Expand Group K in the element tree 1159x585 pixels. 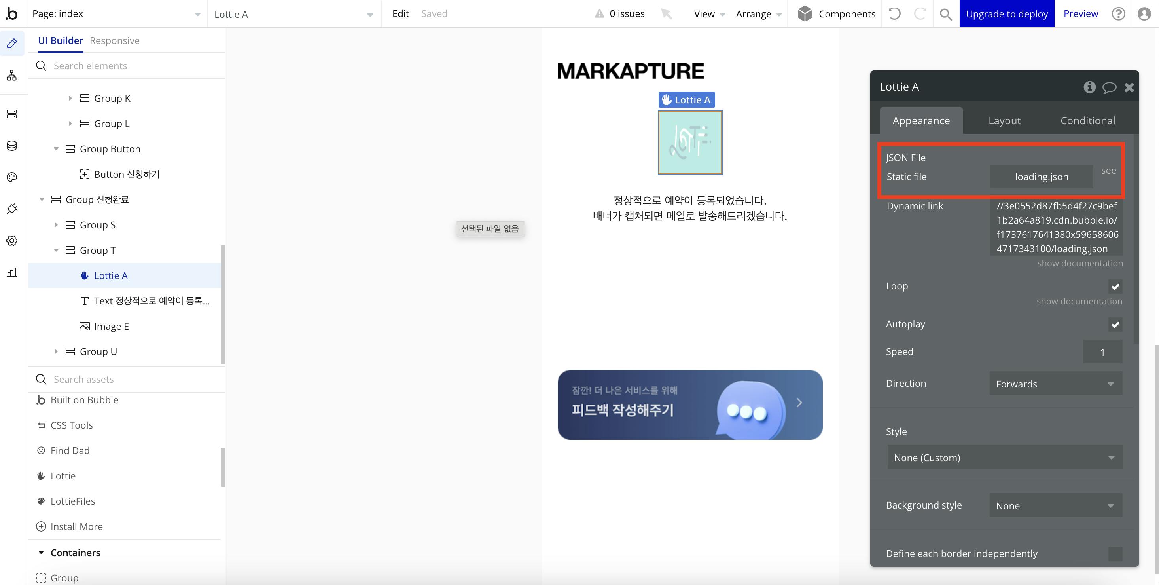point(70,98)
